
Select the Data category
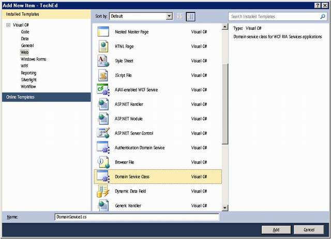pos(25,39)
